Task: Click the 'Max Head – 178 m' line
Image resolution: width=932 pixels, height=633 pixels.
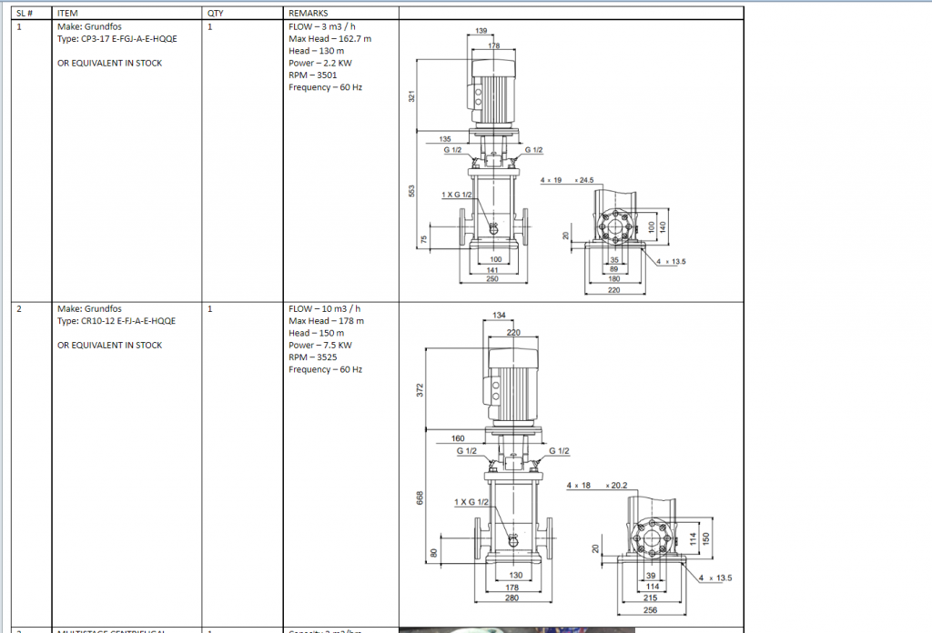Action: (326, 321)
